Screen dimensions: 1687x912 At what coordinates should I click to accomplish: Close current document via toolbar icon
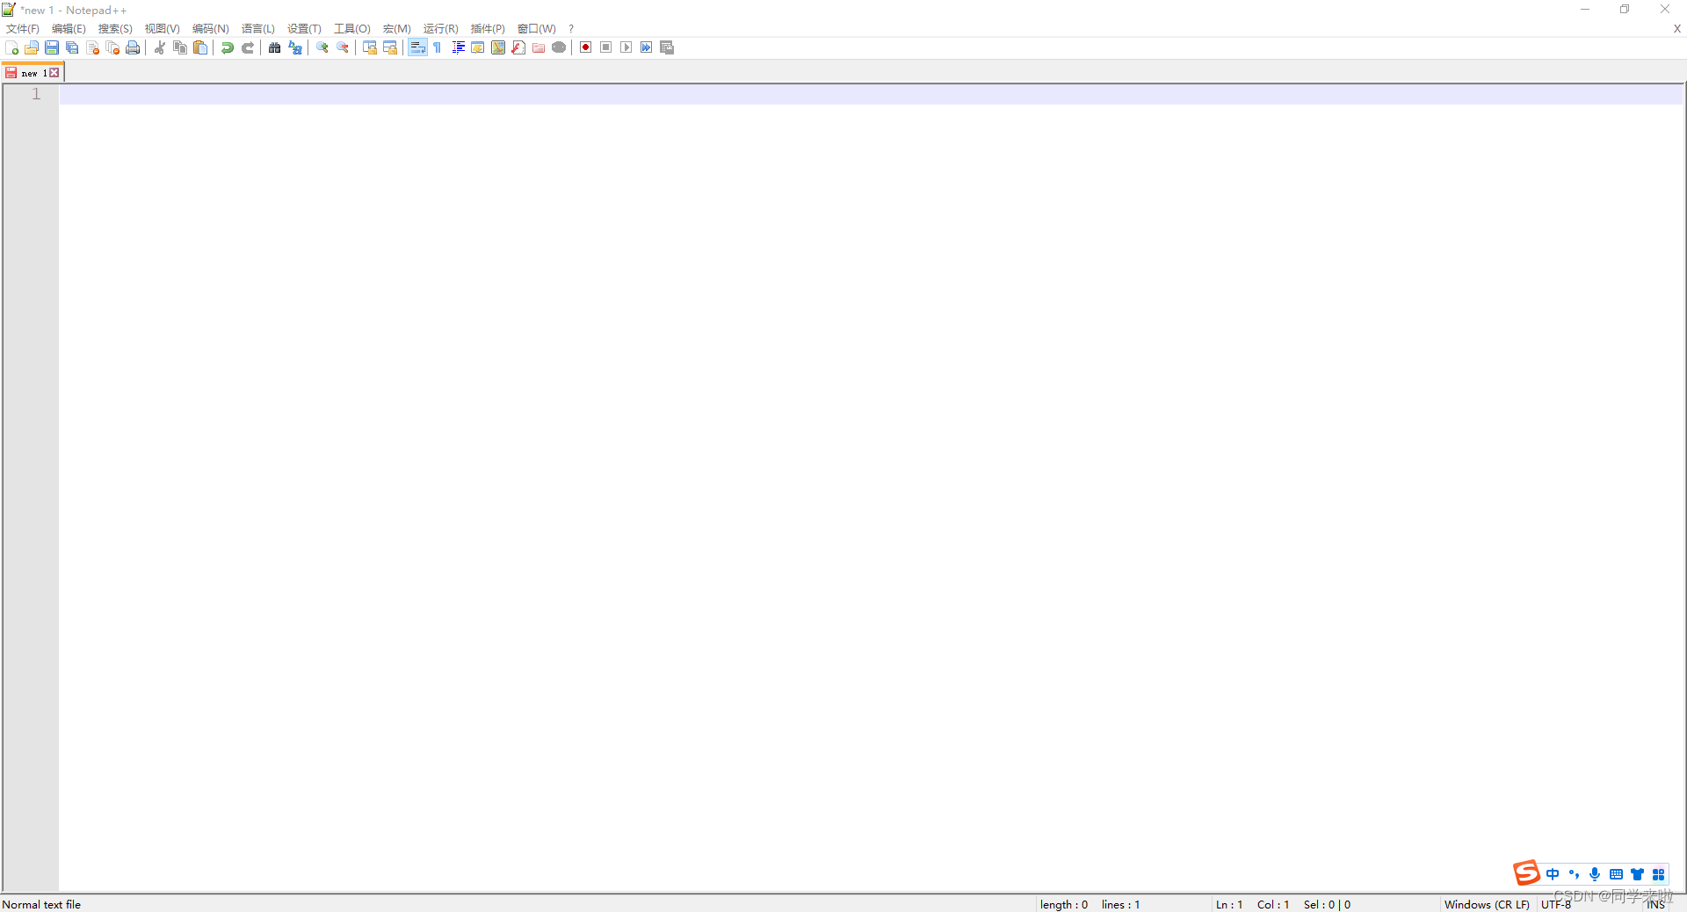click(92, 47)
